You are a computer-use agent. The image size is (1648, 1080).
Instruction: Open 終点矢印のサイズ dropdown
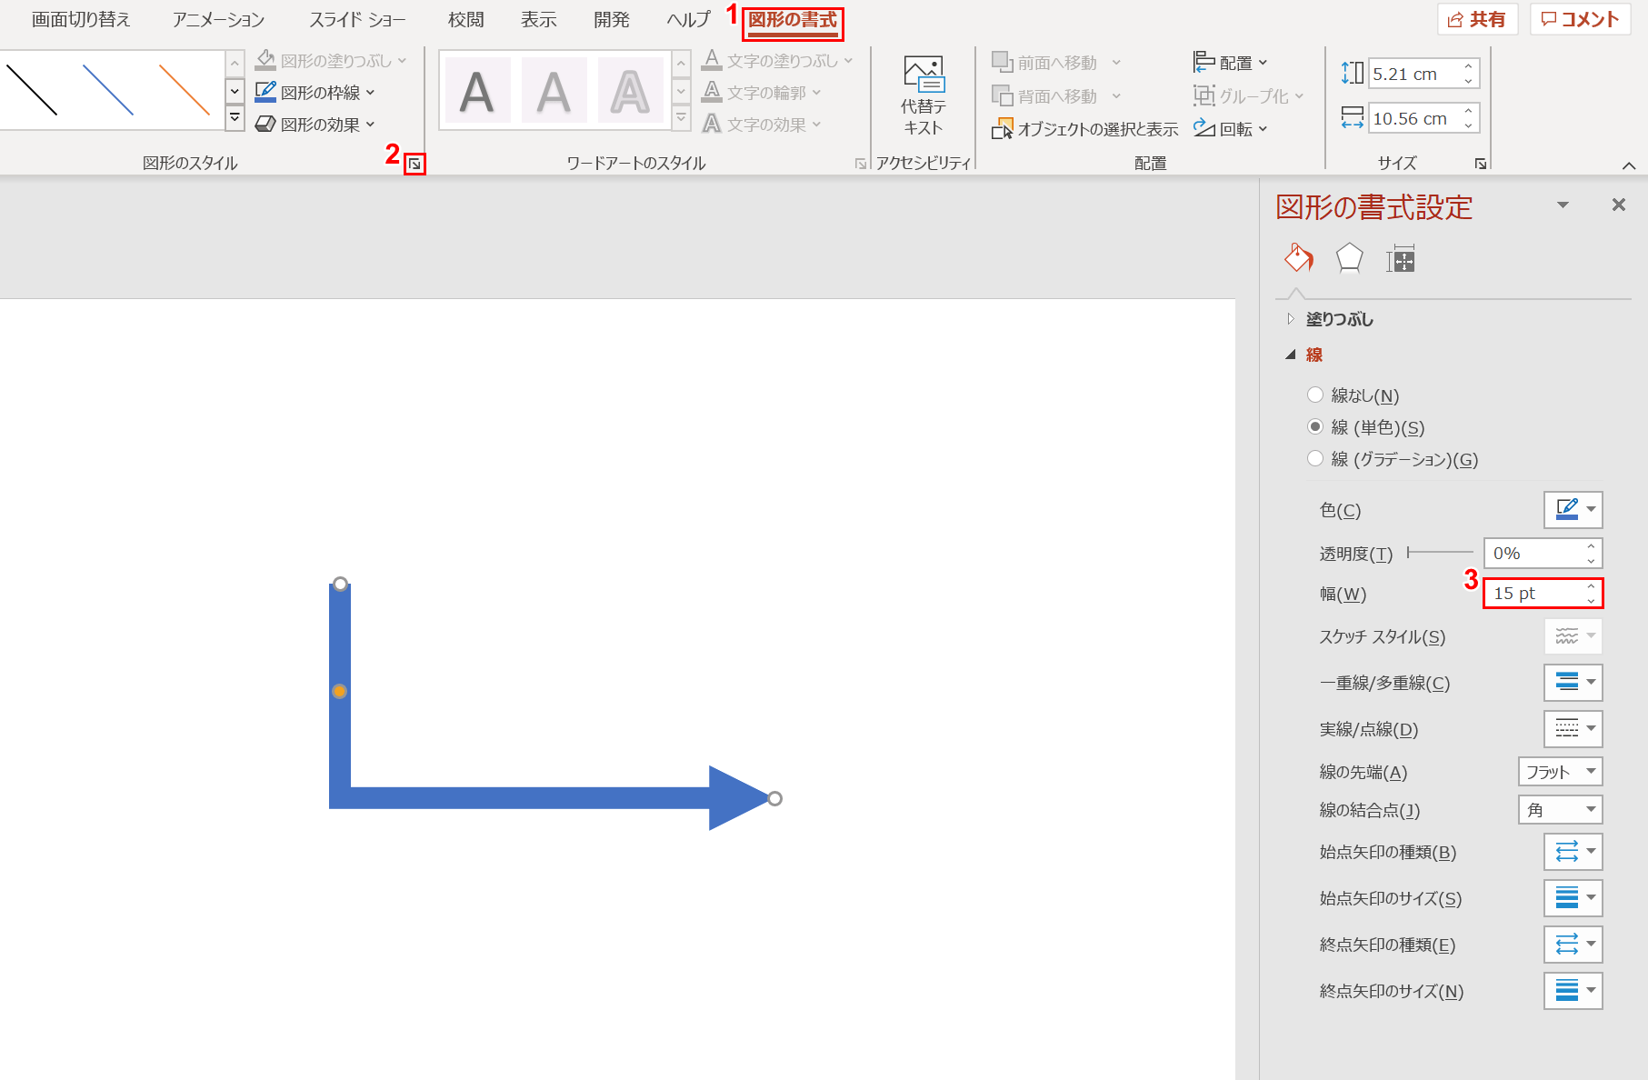(x=1573, y=991)
